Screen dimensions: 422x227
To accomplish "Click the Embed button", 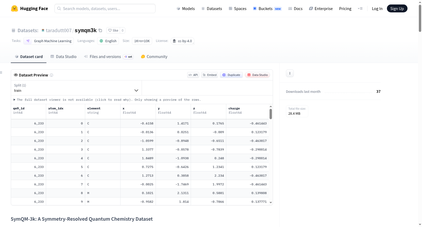I will tap(210, 75).
